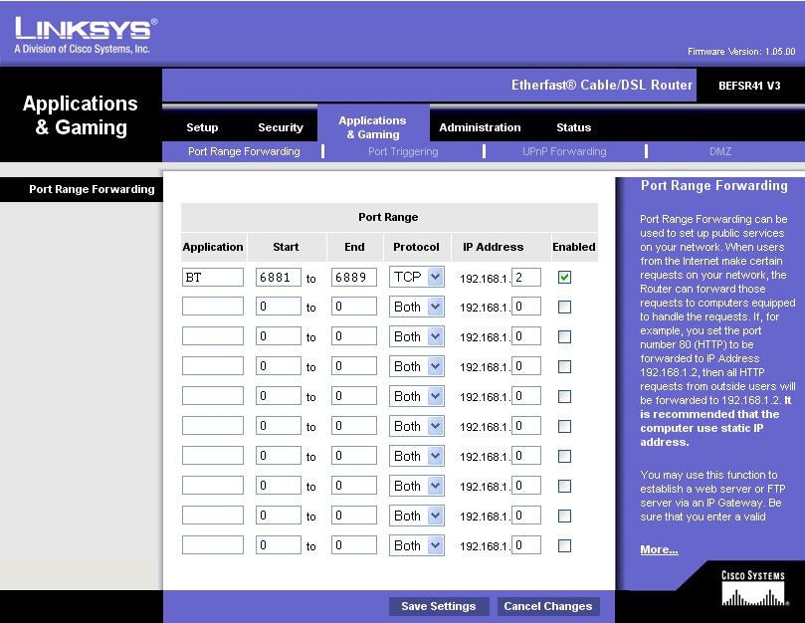The image size is (805, 623).
Task: Open Protocol dropdown in sixth row
Action: click(x=416, y=426)
